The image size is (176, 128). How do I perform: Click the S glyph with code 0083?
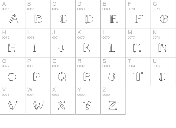pos(113,71)
